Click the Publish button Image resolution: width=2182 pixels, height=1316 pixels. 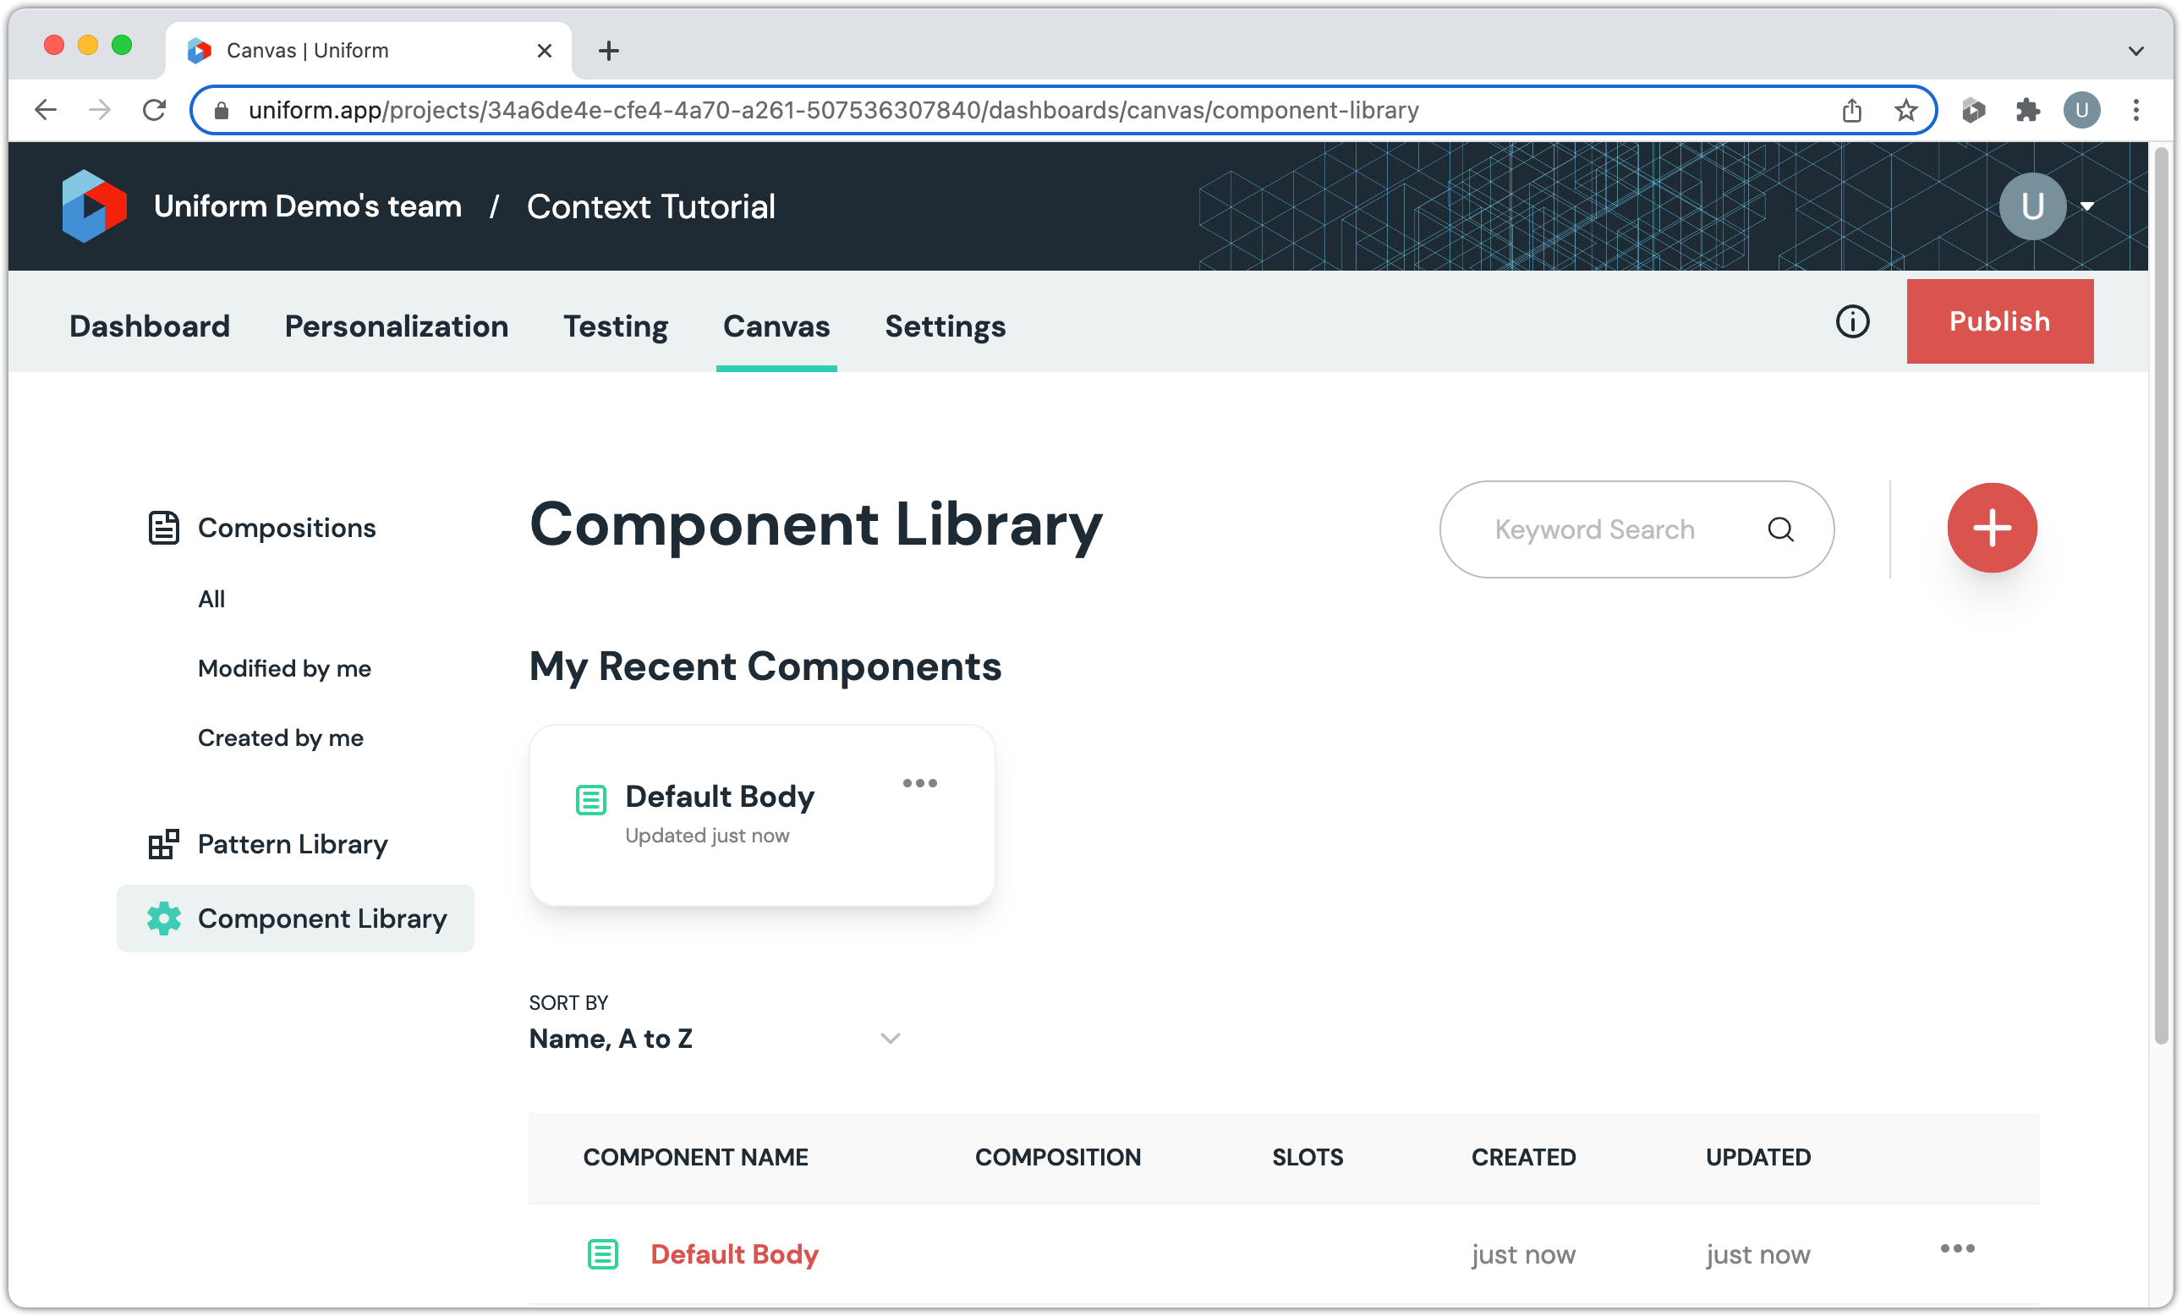pos(1998,321)
